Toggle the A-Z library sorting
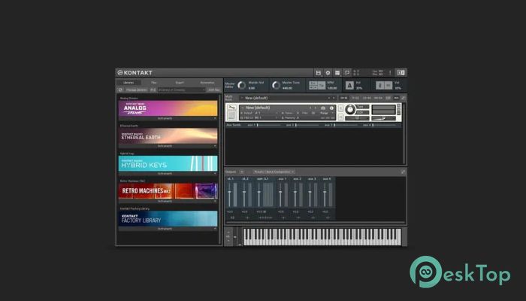This screenshot has width=526, height=301. tap(153, 90)
